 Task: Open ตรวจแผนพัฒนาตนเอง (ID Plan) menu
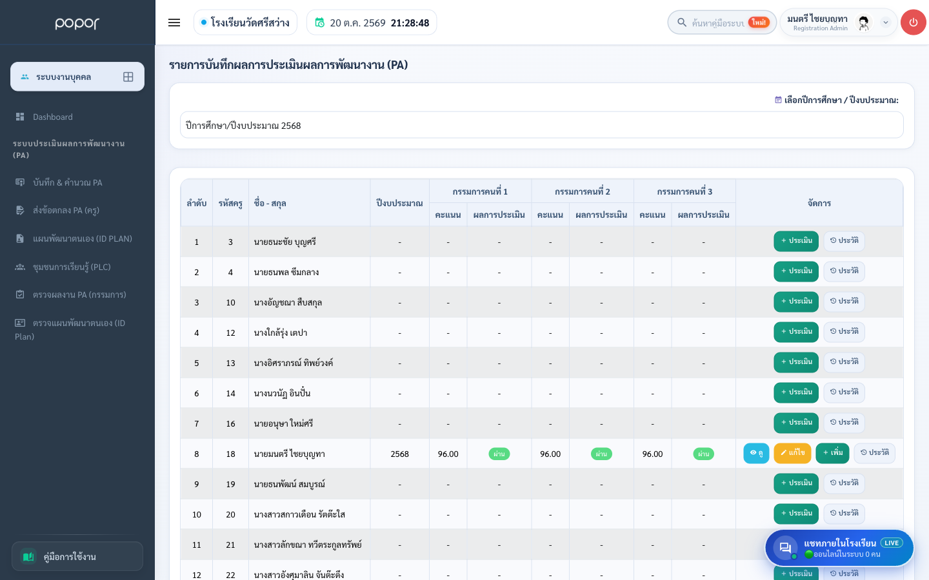[77, 329]
